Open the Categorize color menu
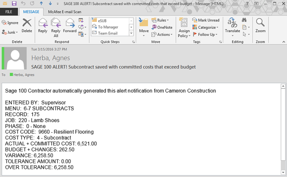Image resolution: width=287 pixels, height=177 pixels. (x=205, y=27)
